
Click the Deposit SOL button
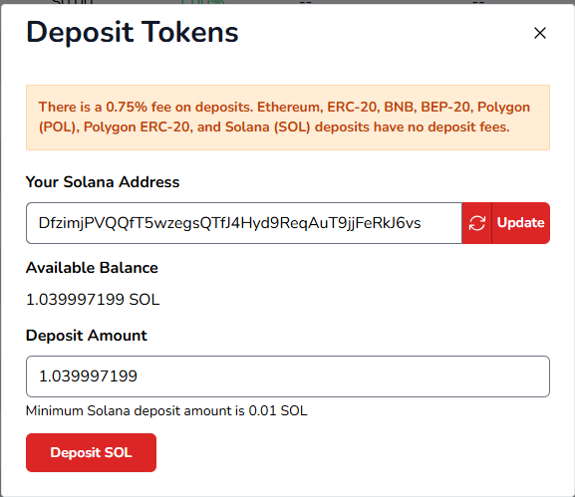pos(91,452)
